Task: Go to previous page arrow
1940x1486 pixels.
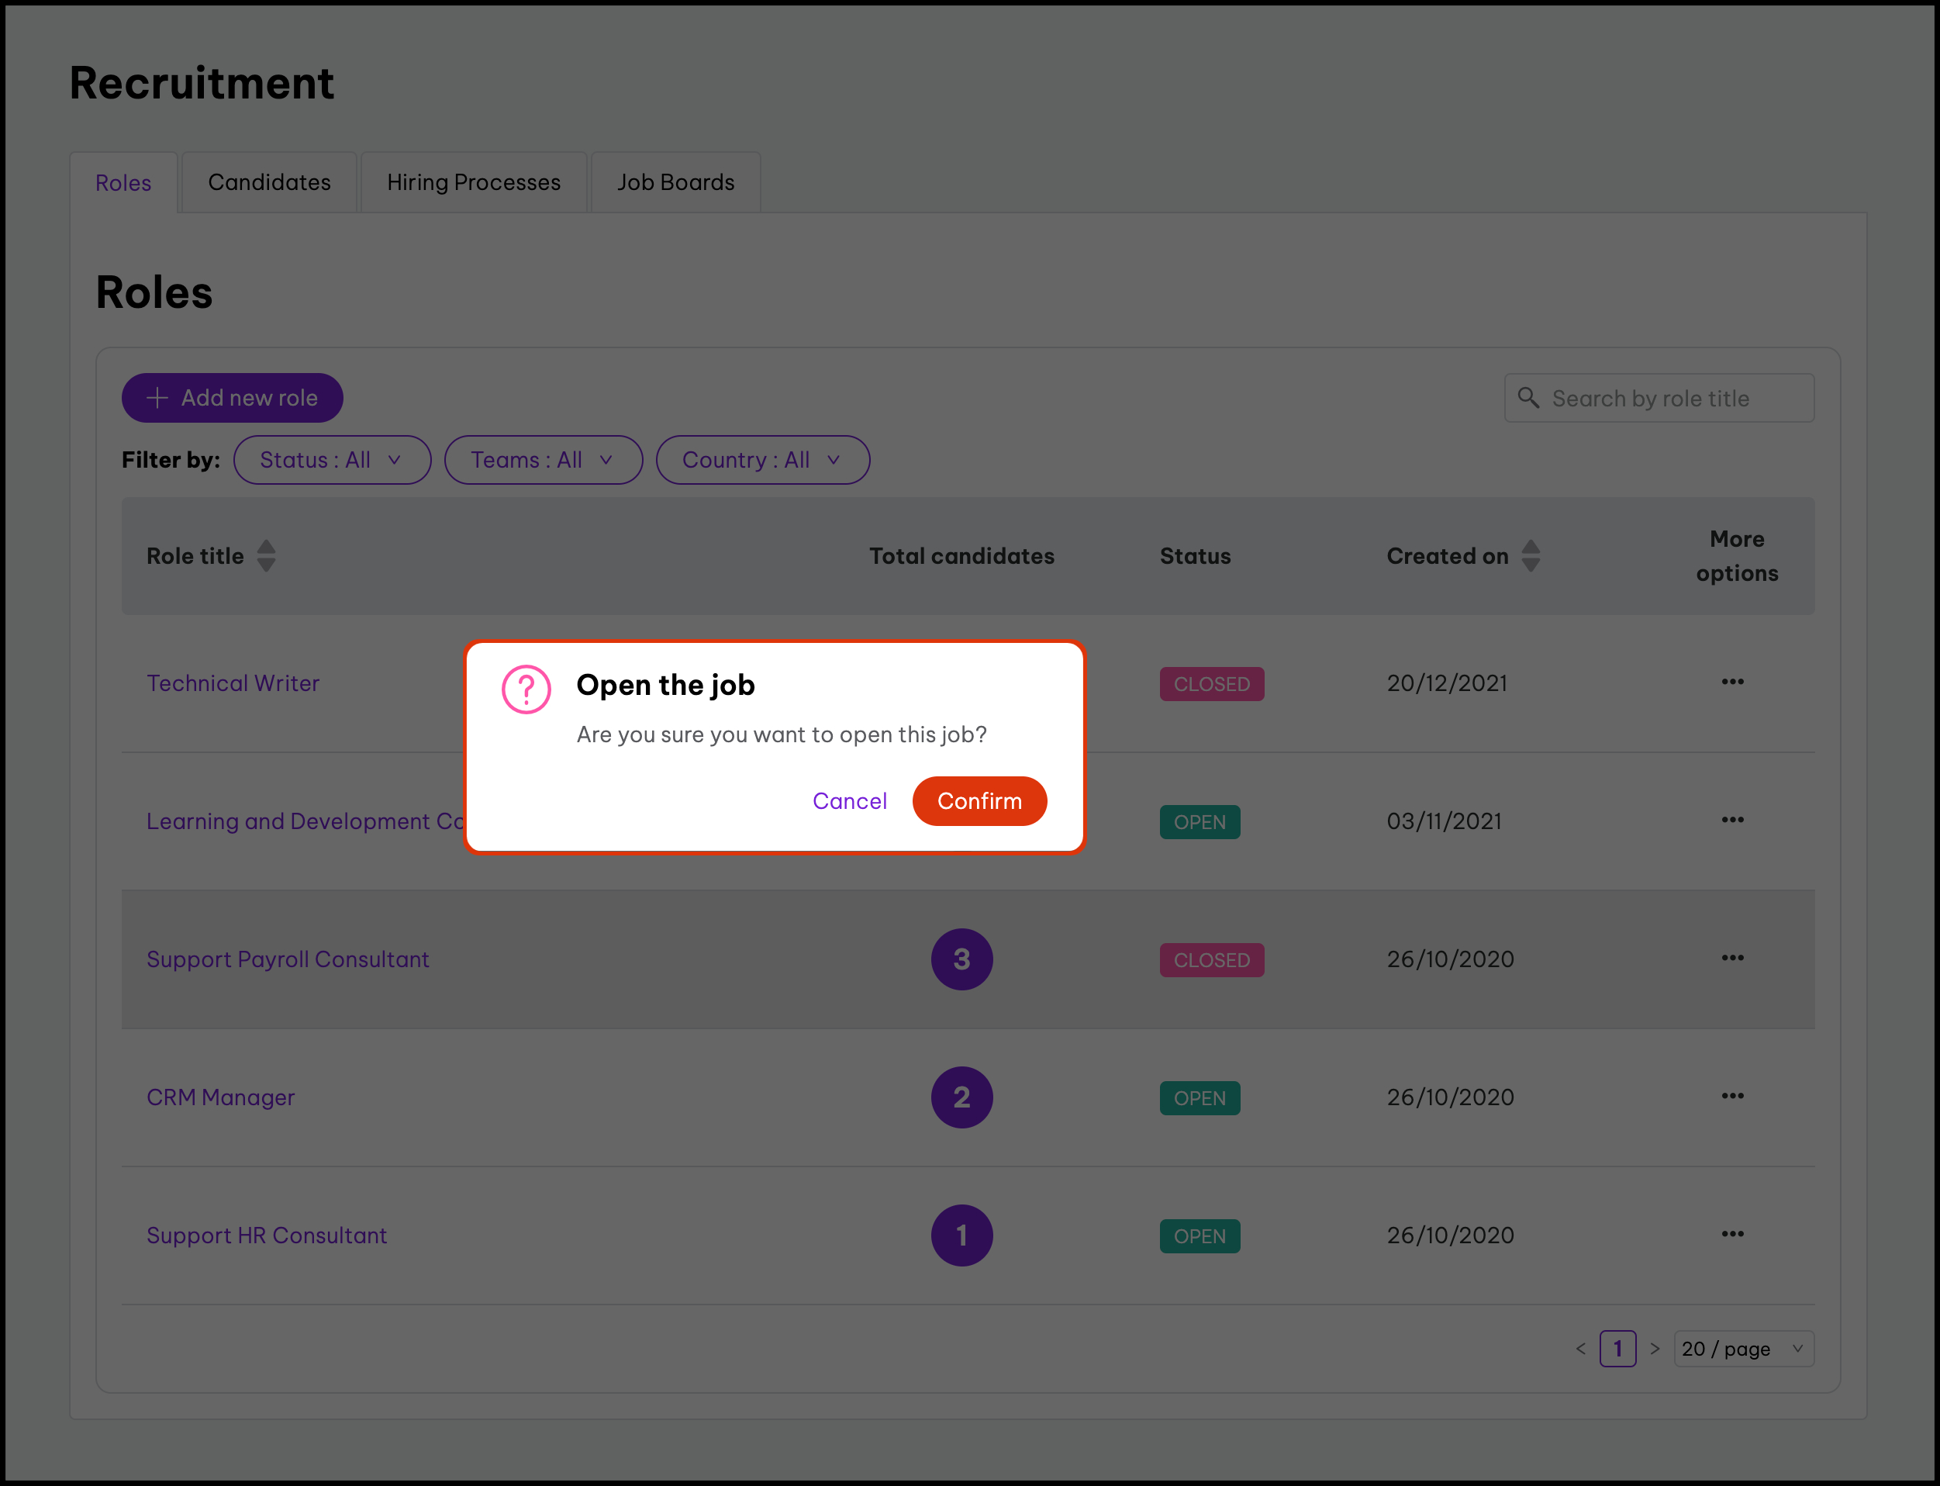Action: point(1580,1349)
